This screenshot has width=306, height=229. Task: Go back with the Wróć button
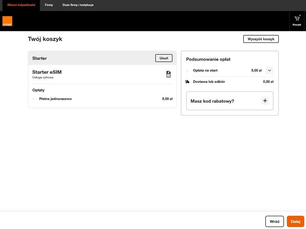[x=274, y=221]
